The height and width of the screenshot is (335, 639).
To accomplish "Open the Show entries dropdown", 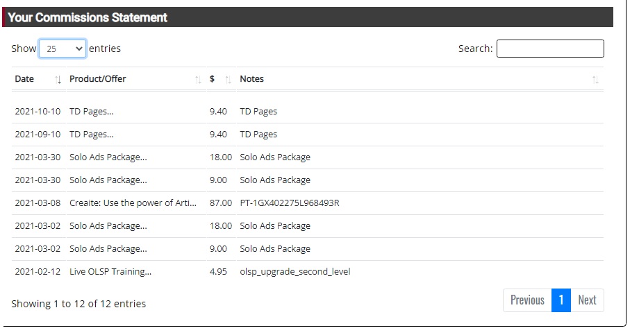I will (x=63, y=49).
